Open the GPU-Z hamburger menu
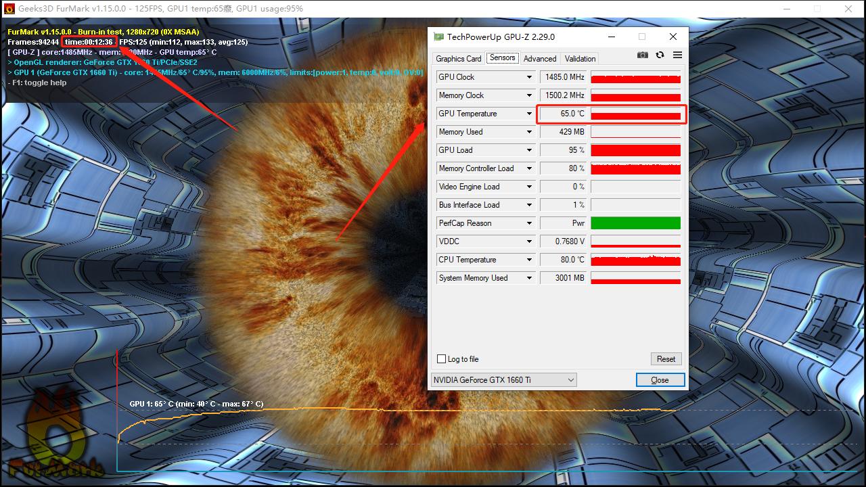 click(x=677, y=55)
